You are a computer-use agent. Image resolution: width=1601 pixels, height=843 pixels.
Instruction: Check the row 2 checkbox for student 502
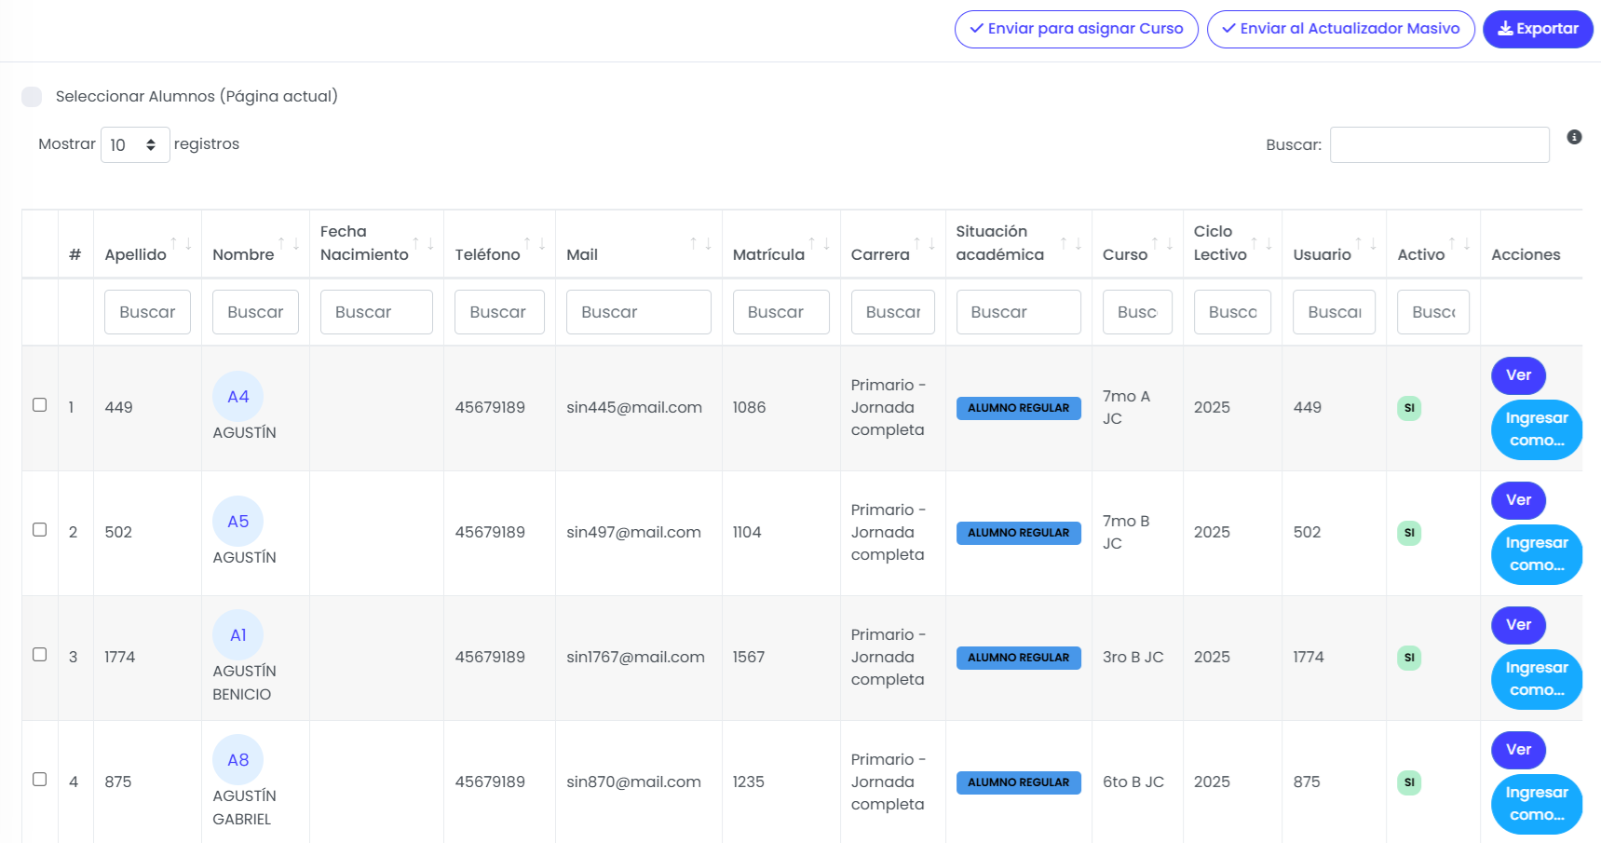pyautogui.click(x=39, y=530)
